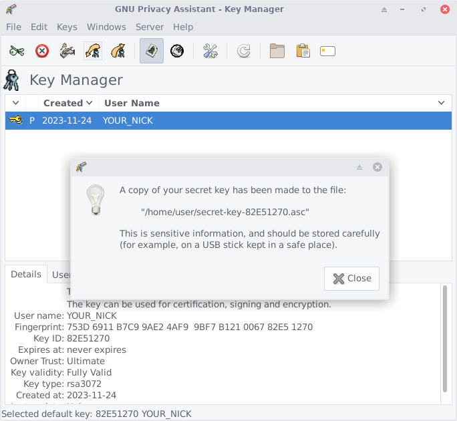
Task: Click the Refresh keyring toolbar icon
Action: pos(244,51)
